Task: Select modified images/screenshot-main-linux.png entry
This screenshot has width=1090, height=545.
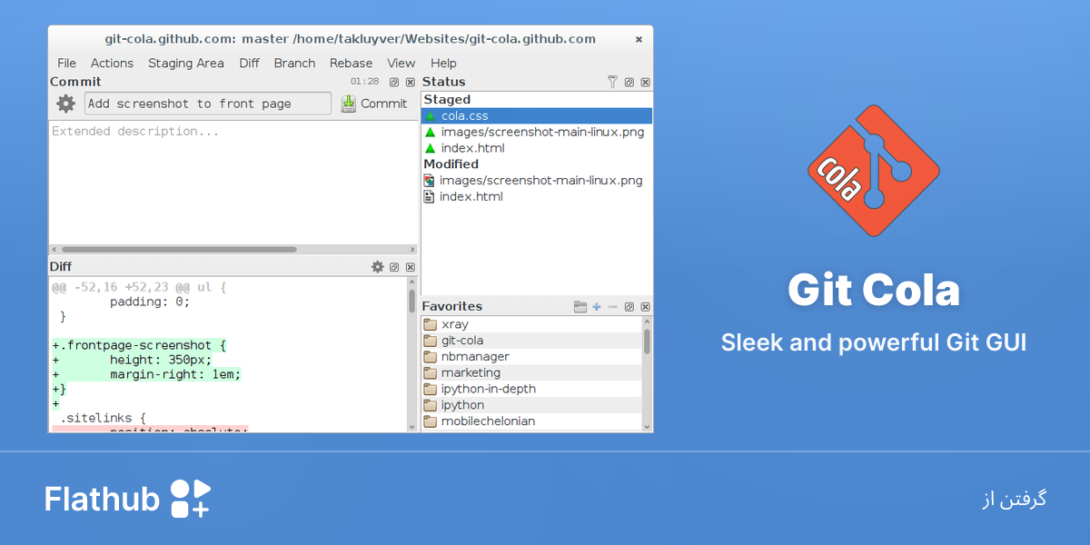Action: click(537, 180)
